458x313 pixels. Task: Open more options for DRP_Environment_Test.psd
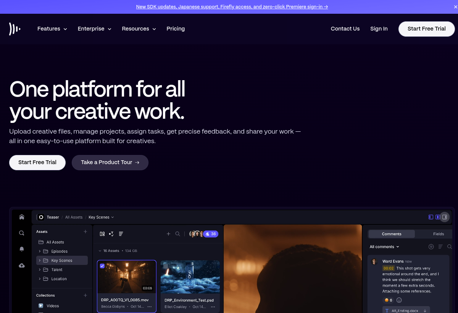point(213,307)
